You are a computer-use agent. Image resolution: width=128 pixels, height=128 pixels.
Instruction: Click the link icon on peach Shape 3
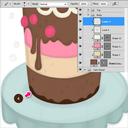coord(102,55)
